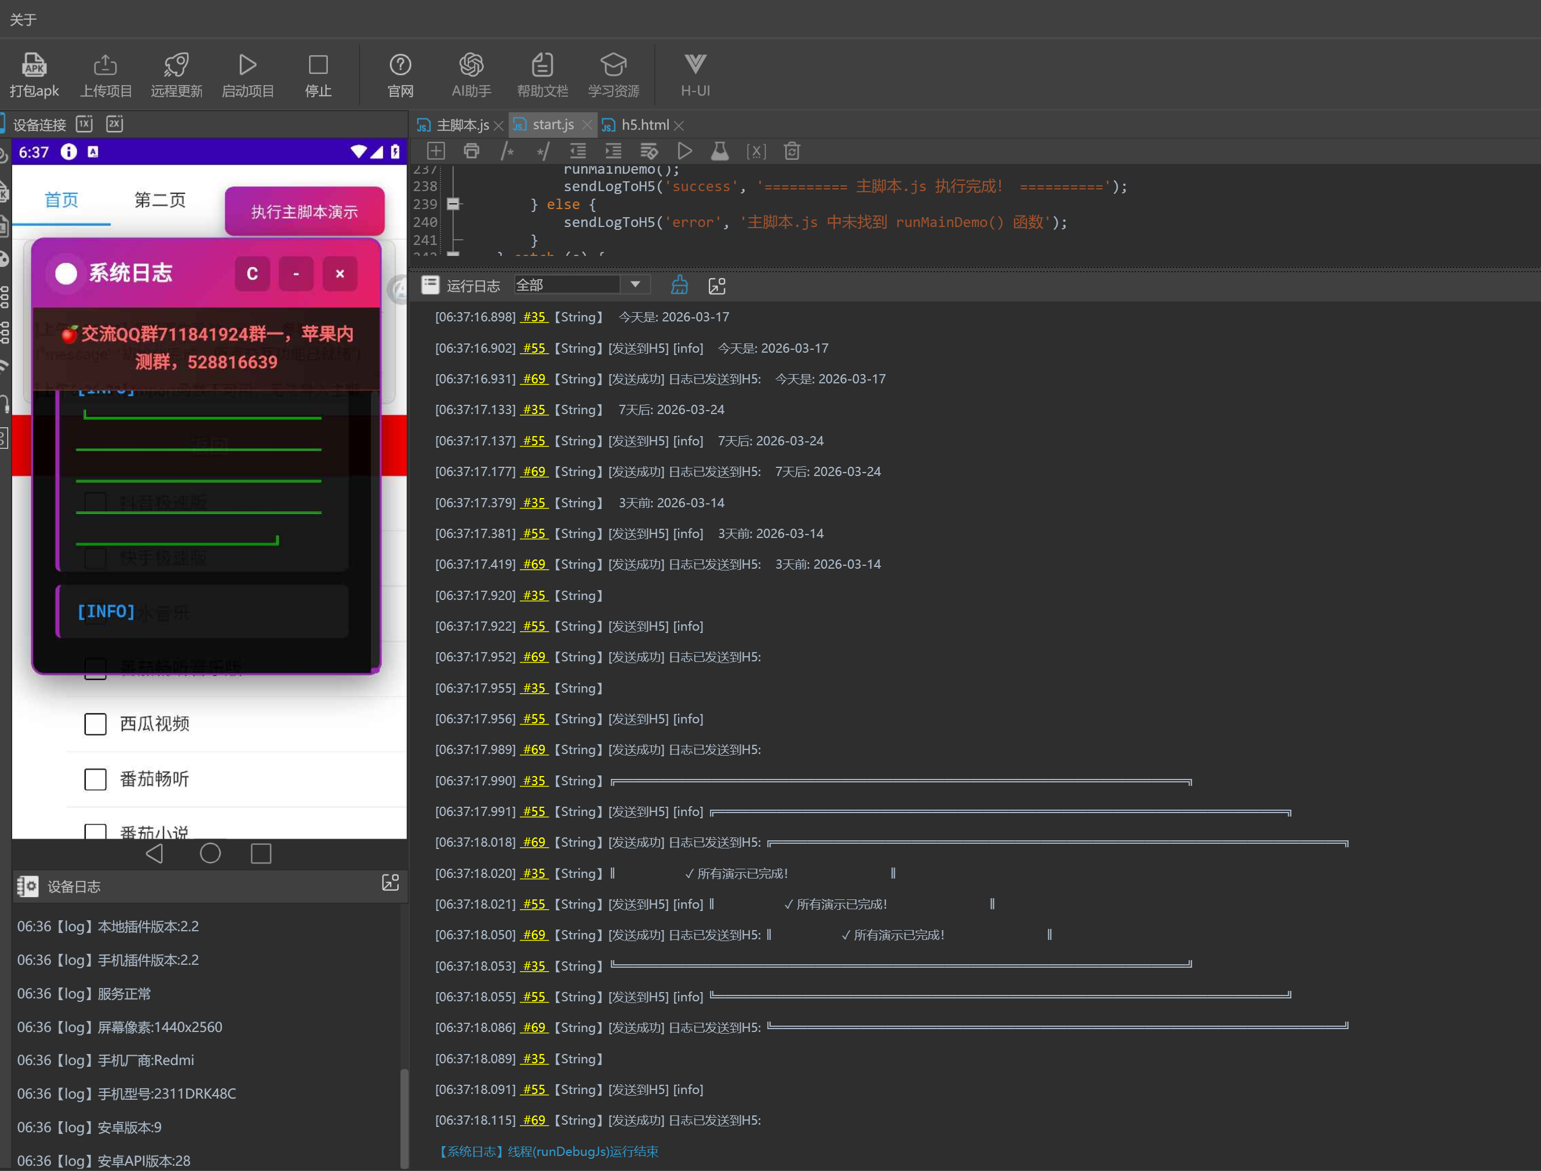The width and height of the screenshot is (1541, 1171).
Task: Check the 番茄畅听 checkbox
Action: coord(96,780)
